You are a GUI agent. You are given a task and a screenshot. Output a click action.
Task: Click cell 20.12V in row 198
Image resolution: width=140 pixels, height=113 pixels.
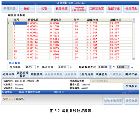tap(121, 58)
